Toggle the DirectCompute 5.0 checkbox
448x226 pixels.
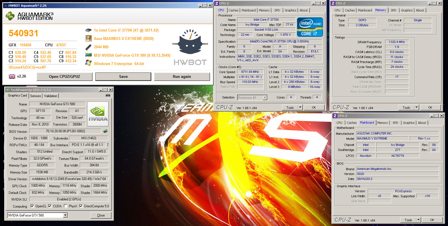(x=81, y=206)
